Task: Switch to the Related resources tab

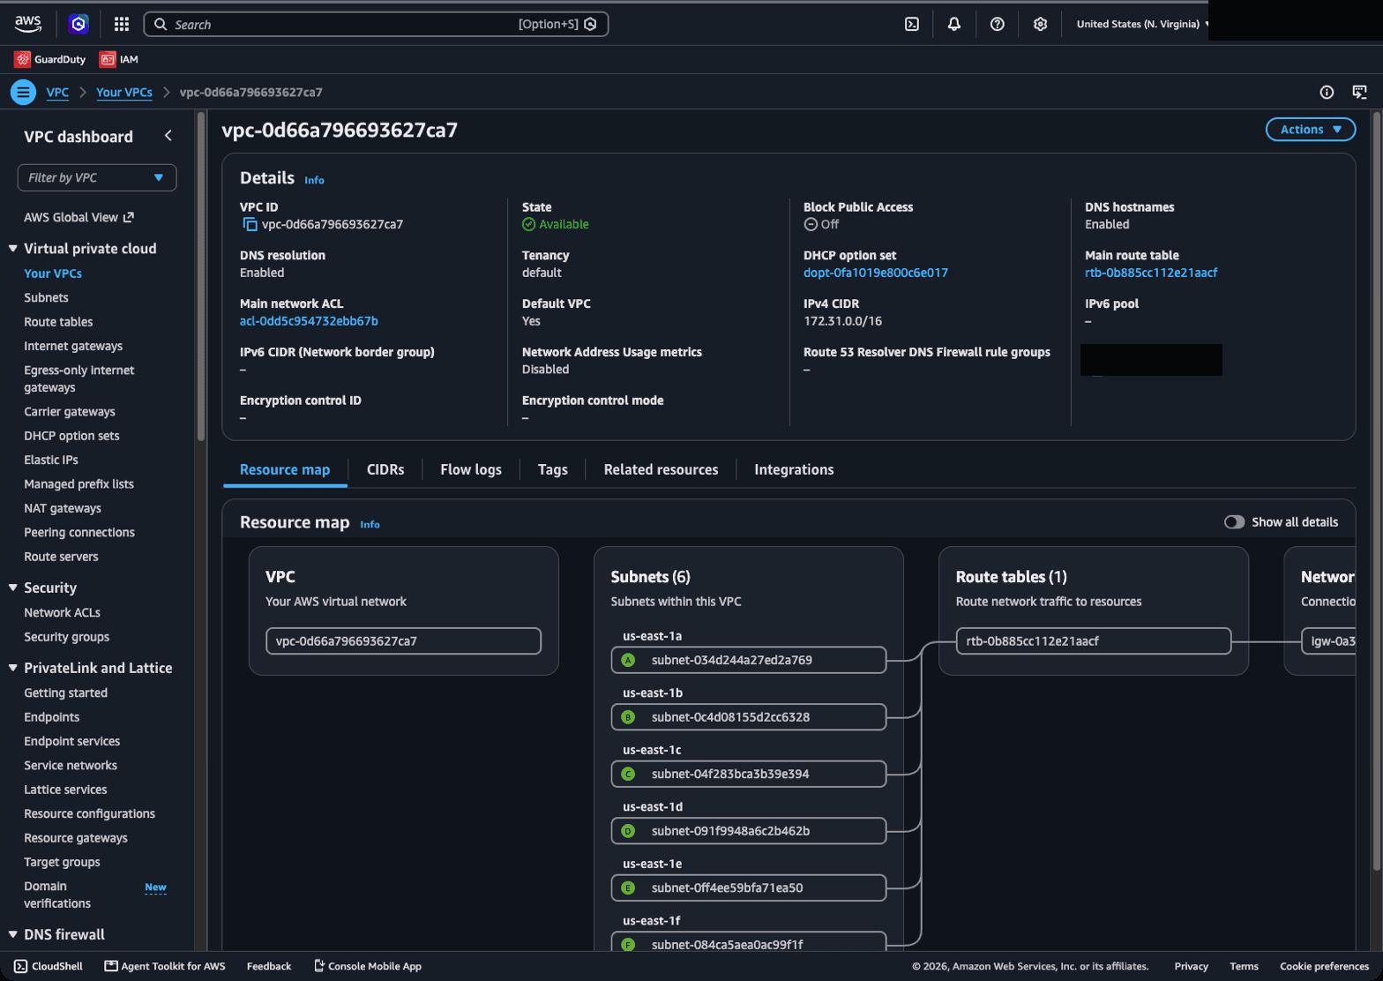Action: pos(661,469)
